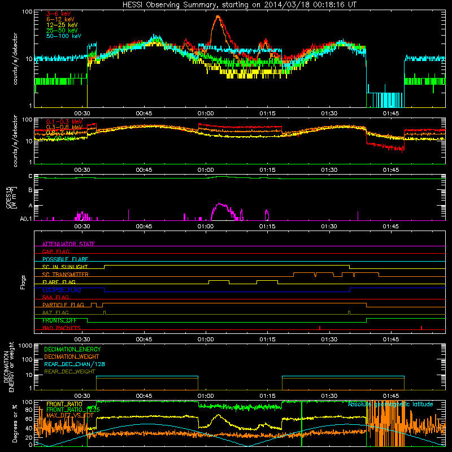Click the POSSIBLE_FLARE flag label

[x=65, y=259]
